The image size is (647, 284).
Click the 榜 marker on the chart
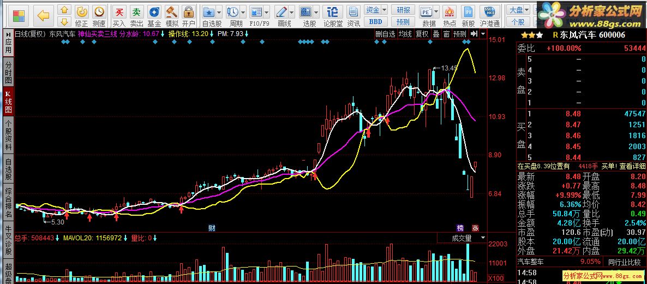460,228
